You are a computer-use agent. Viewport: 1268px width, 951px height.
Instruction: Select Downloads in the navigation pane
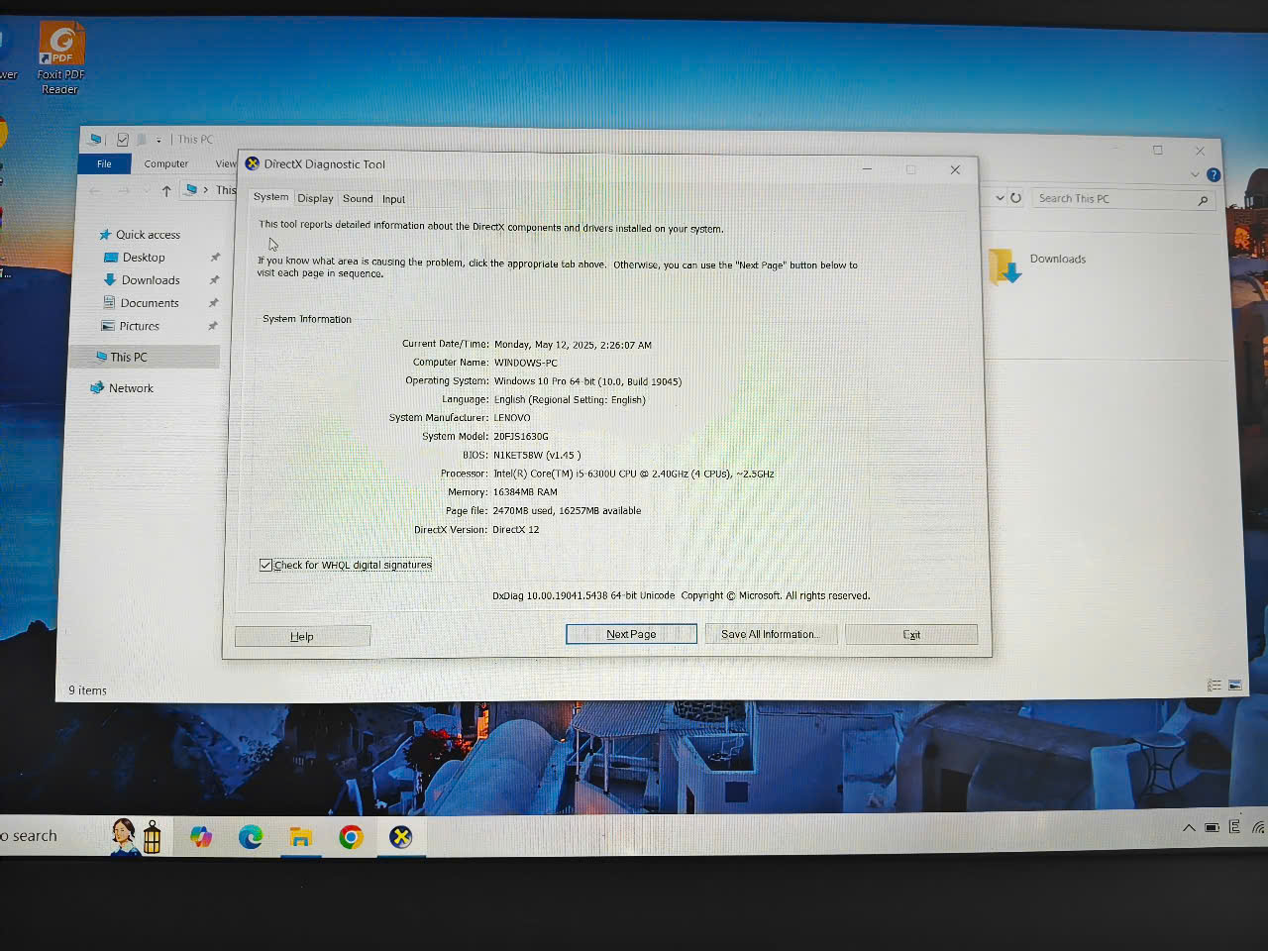pos(142,280)
